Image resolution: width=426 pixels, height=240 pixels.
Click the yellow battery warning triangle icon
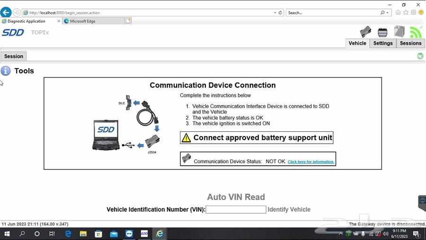[x=186, y=138]
